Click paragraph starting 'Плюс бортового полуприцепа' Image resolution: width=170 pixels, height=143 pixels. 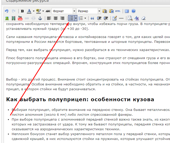88,60
